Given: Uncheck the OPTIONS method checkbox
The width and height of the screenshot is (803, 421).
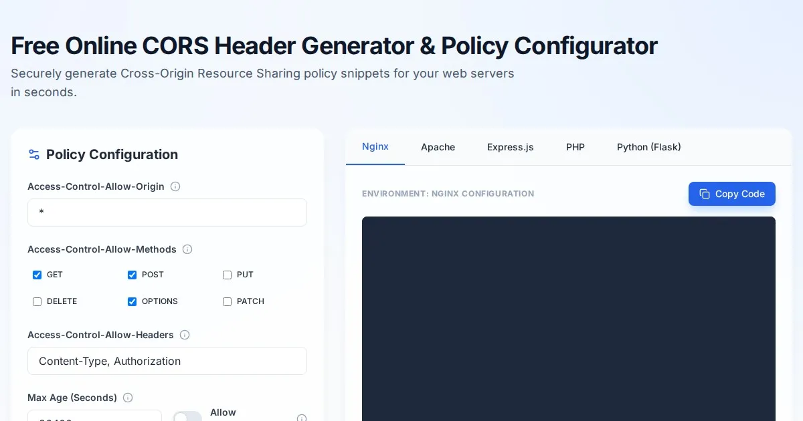Looking at the screenshot, I should (x=132, y=301).
